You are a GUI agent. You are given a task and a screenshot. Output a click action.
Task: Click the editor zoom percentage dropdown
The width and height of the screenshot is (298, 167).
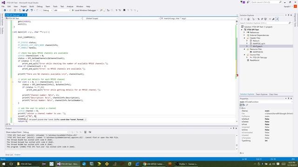click(x=9, y=124)
